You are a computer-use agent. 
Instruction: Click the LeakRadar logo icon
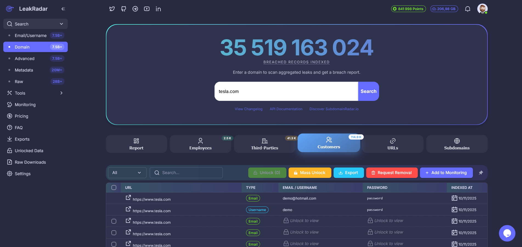click(9, 9)
